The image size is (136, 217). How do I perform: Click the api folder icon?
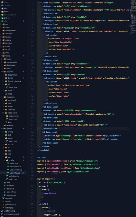point(4,24)
